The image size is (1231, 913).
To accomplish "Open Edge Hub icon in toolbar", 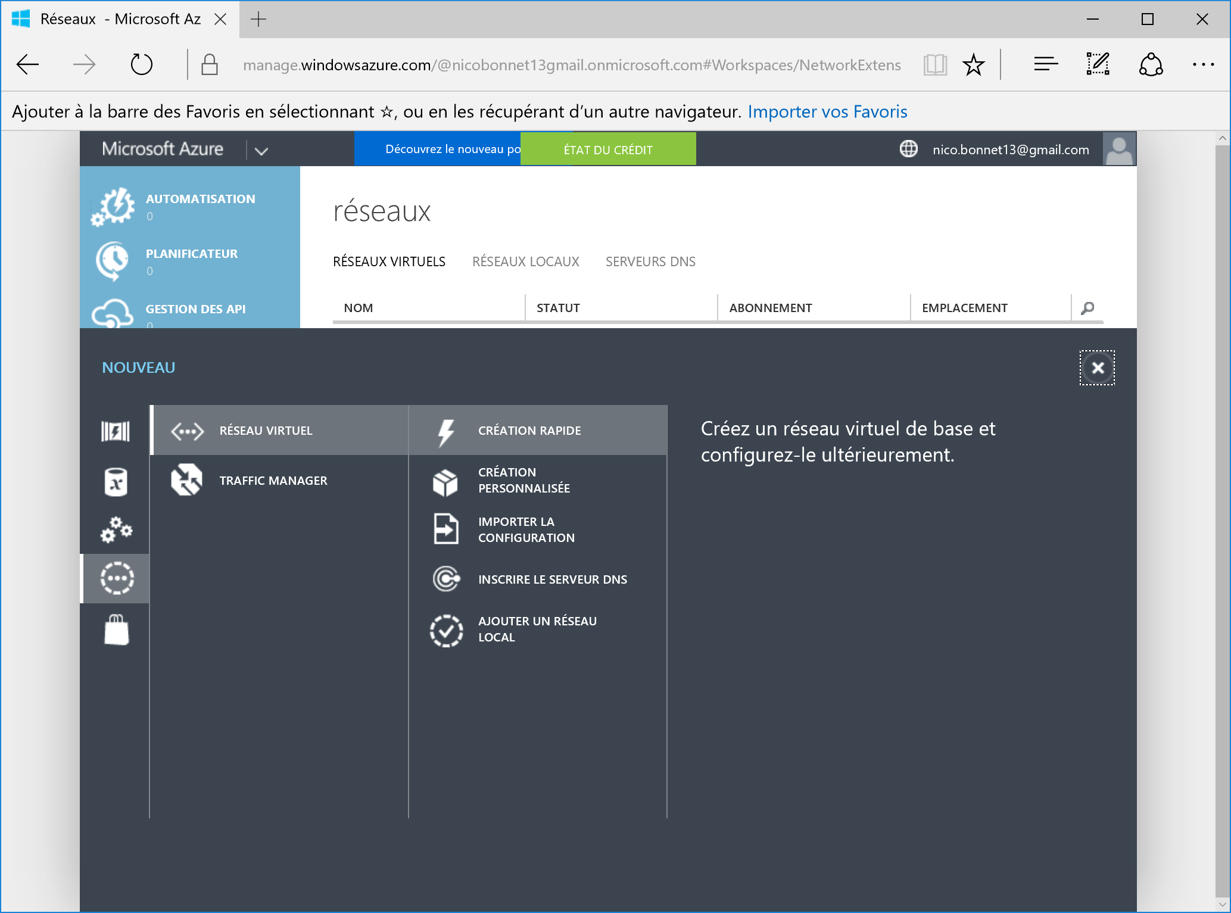I will 1046,64.
